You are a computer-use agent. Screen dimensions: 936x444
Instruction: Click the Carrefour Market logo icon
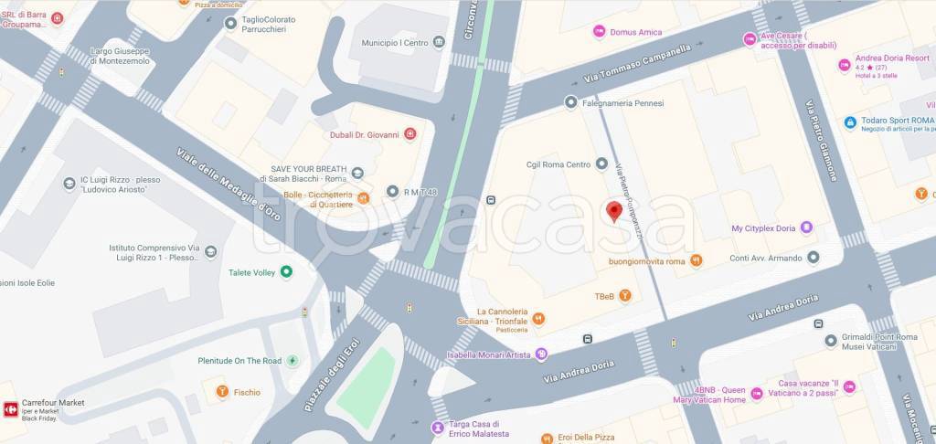coord(11,409)
